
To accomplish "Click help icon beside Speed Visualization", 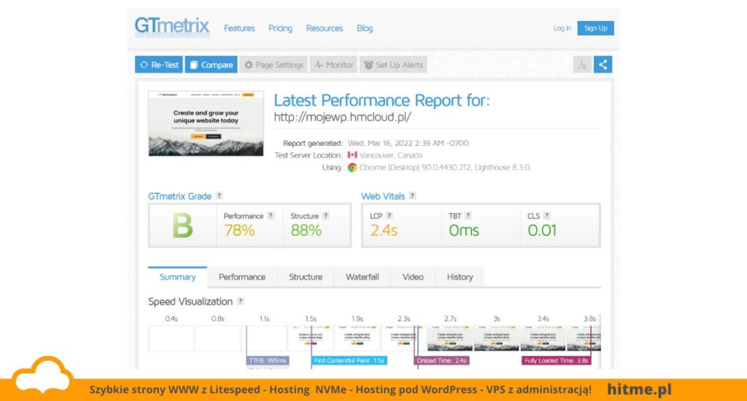I will click(241, 301).
